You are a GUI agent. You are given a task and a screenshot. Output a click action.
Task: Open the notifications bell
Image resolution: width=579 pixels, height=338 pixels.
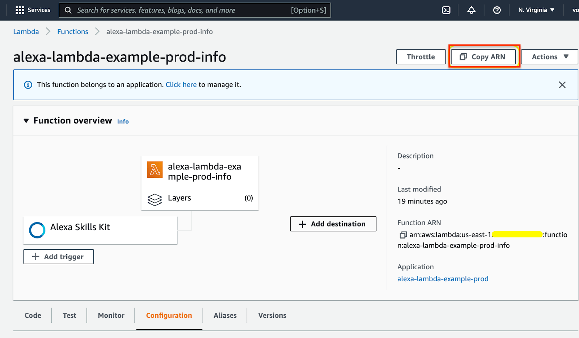point(471,10)
